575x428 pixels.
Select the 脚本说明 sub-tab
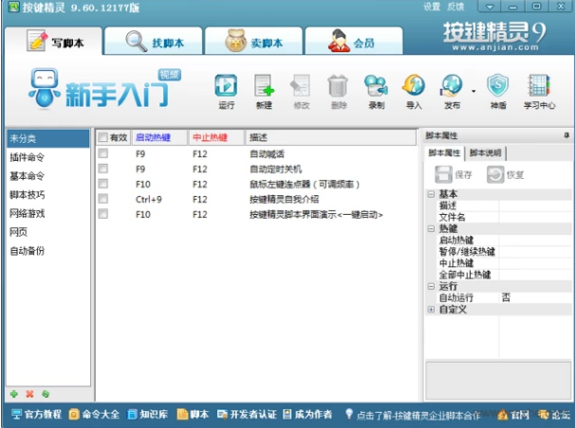(485, 152)
